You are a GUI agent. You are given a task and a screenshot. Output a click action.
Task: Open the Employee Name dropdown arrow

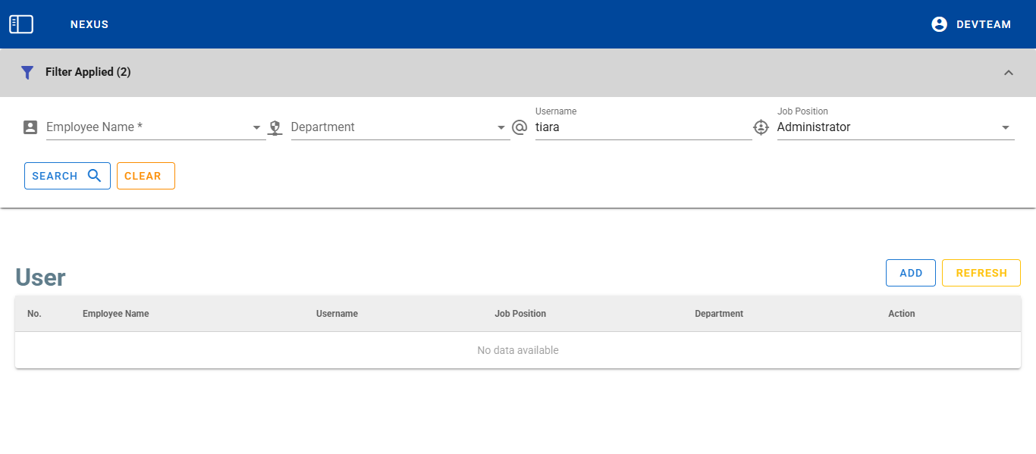[256, 128]
